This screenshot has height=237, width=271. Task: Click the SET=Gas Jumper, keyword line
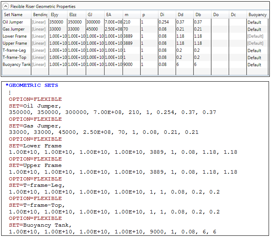coord(35,126)
